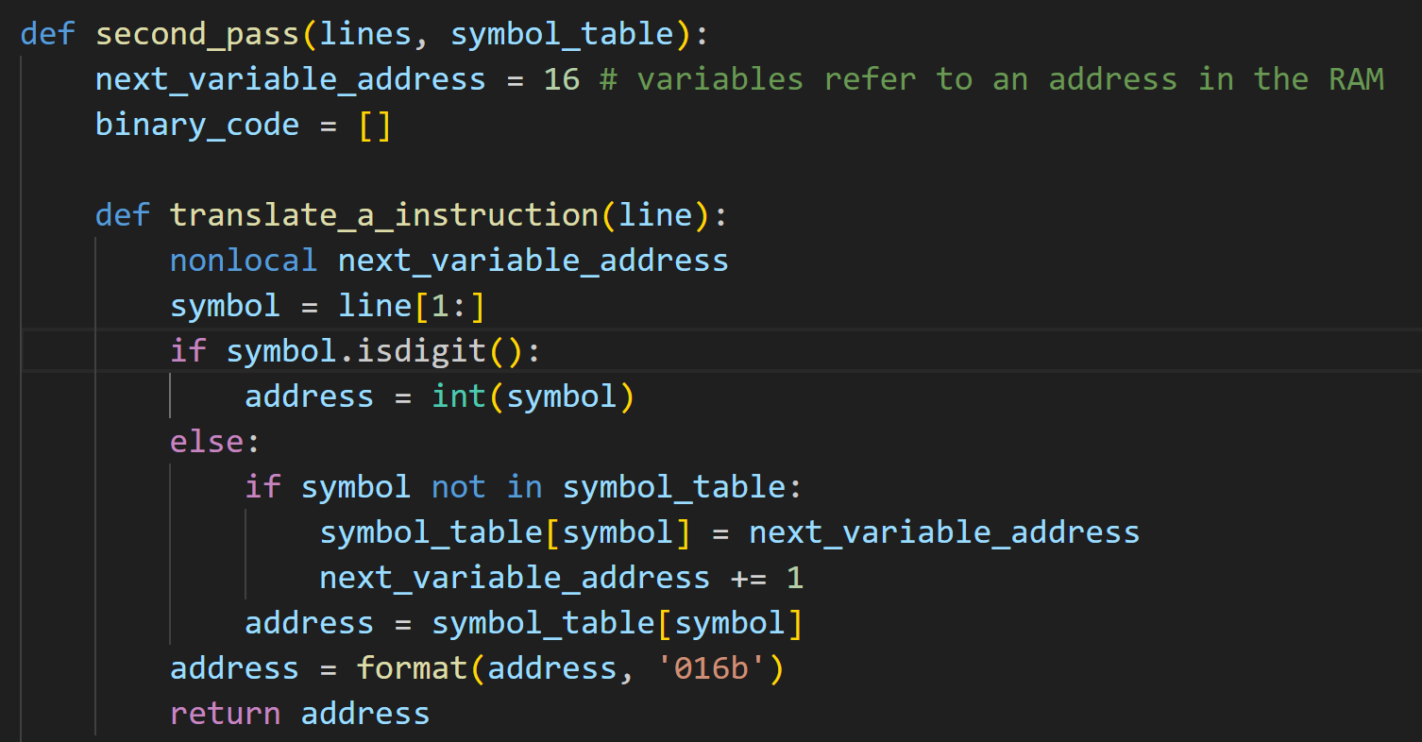Click the empty list brackets
1422x742 pixels.
pos(375,125)
